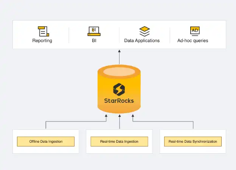
Task: Click the StarRocks hexagon lightning logo
Action: (119, 90)
